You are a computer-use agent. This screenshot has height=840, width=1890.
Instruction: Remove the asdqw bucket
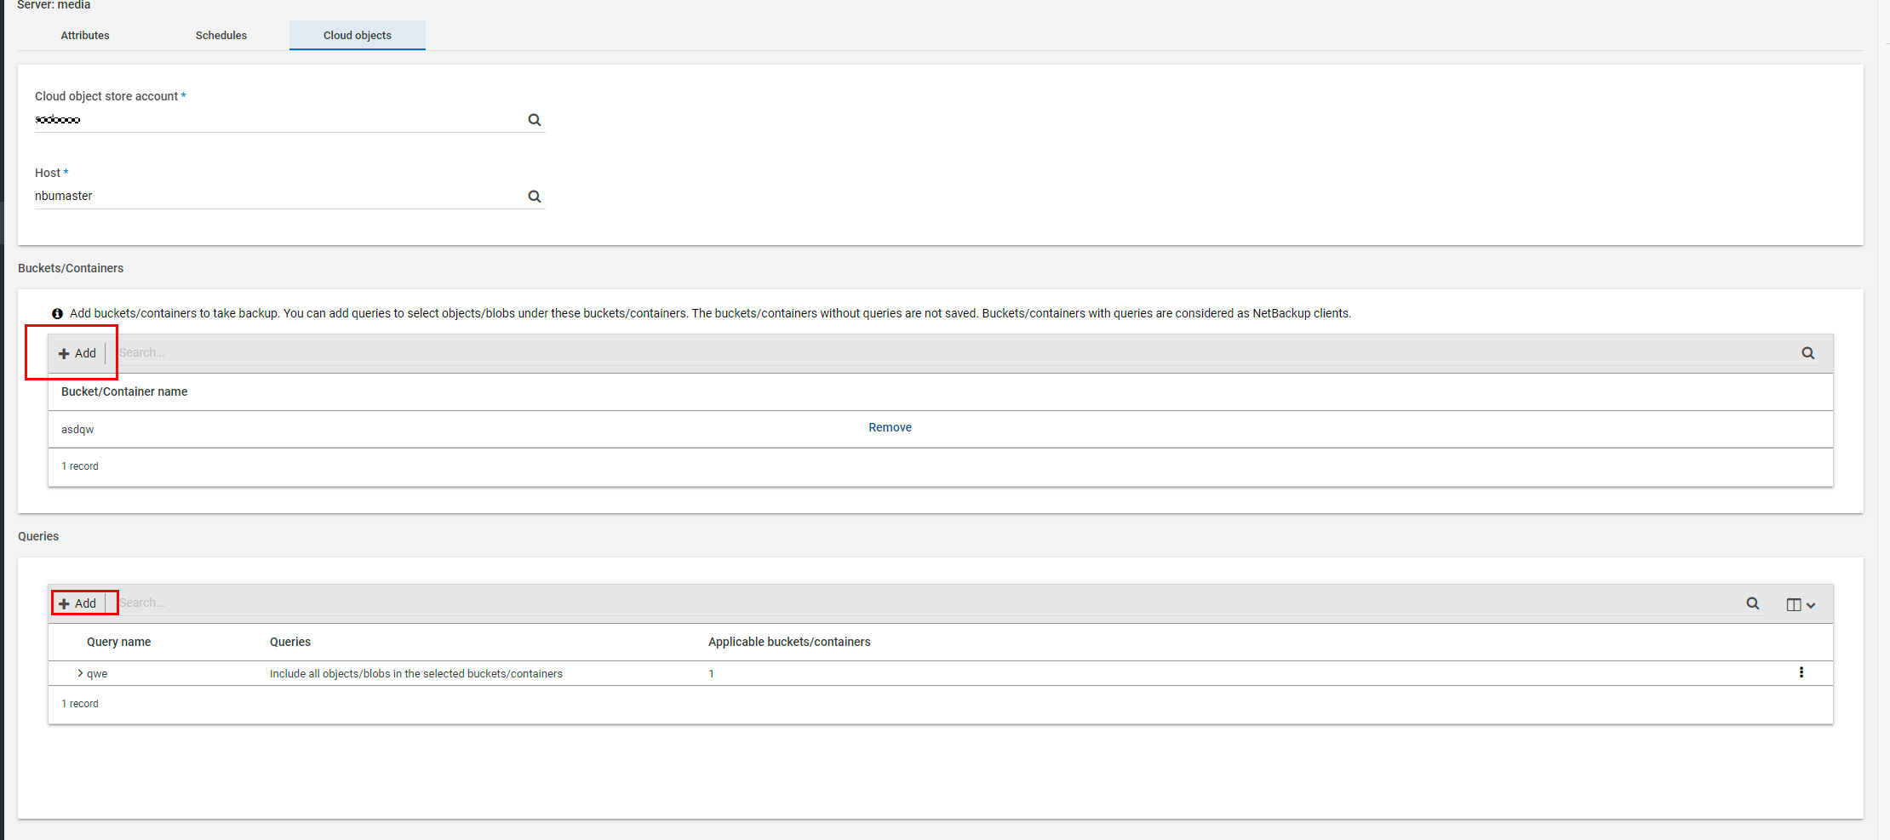tap(890, 427)
